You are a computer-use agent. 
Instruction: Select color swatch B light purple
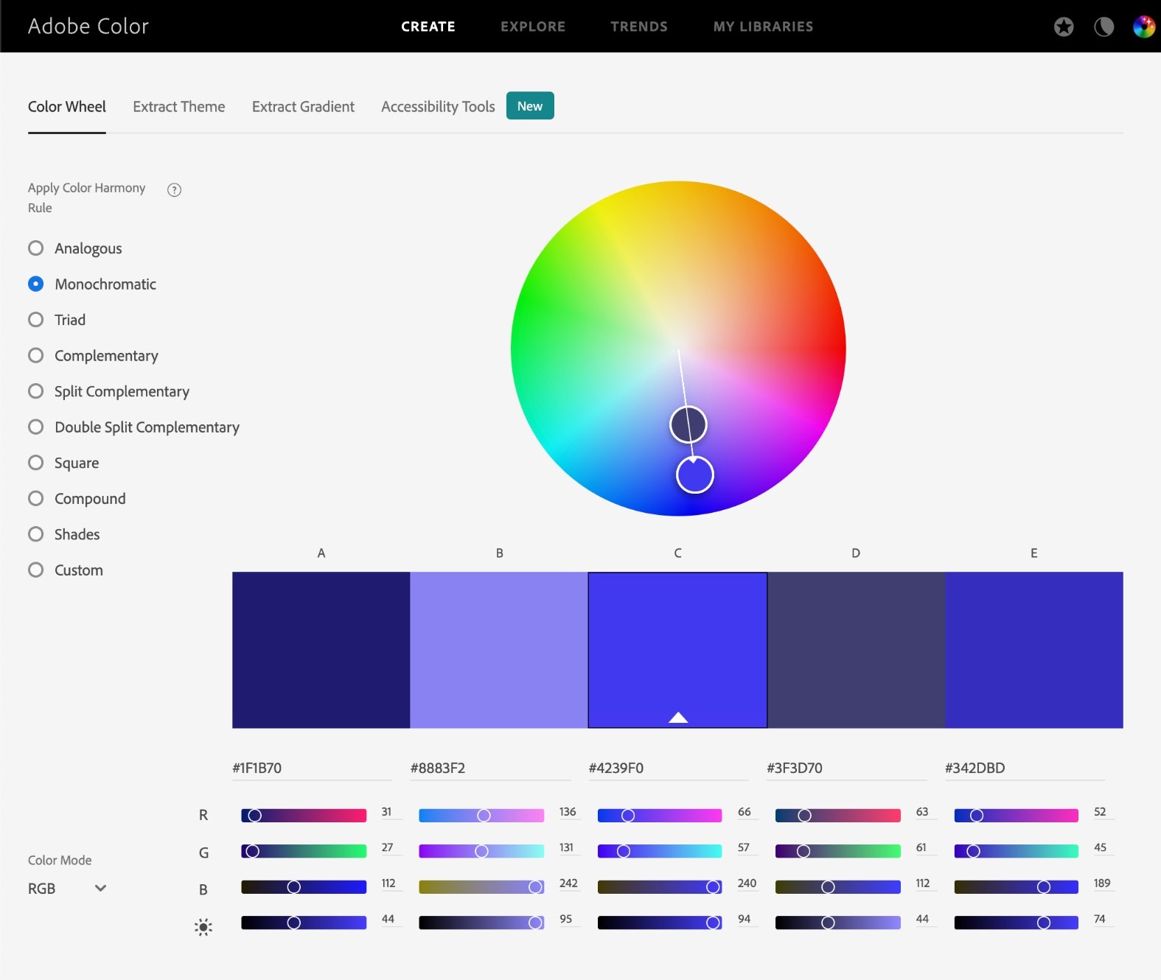[499, 649]
